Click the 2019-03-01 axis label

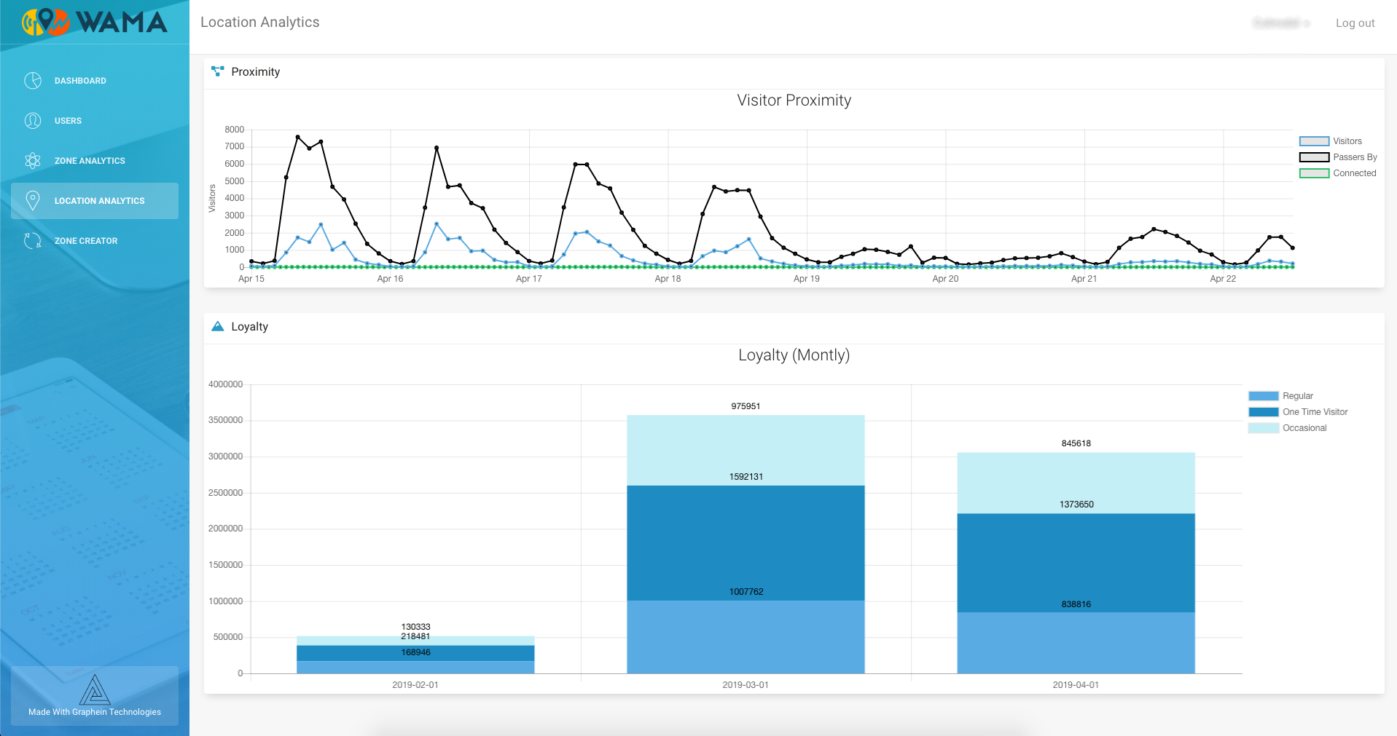[746, 685]
